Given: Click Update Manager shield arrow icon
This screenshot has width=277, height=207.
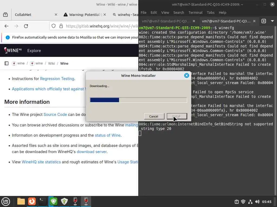Looking at the screenshot, I should [x=64, y=201].
